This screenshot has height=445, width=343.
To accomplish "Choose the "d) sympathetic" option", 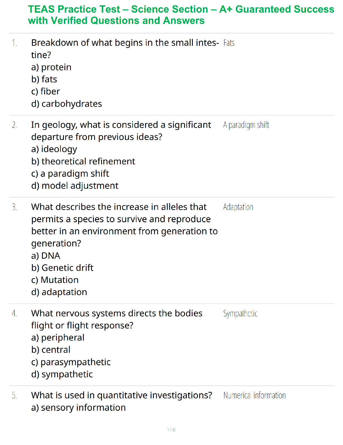I will (x=62, y=374).
